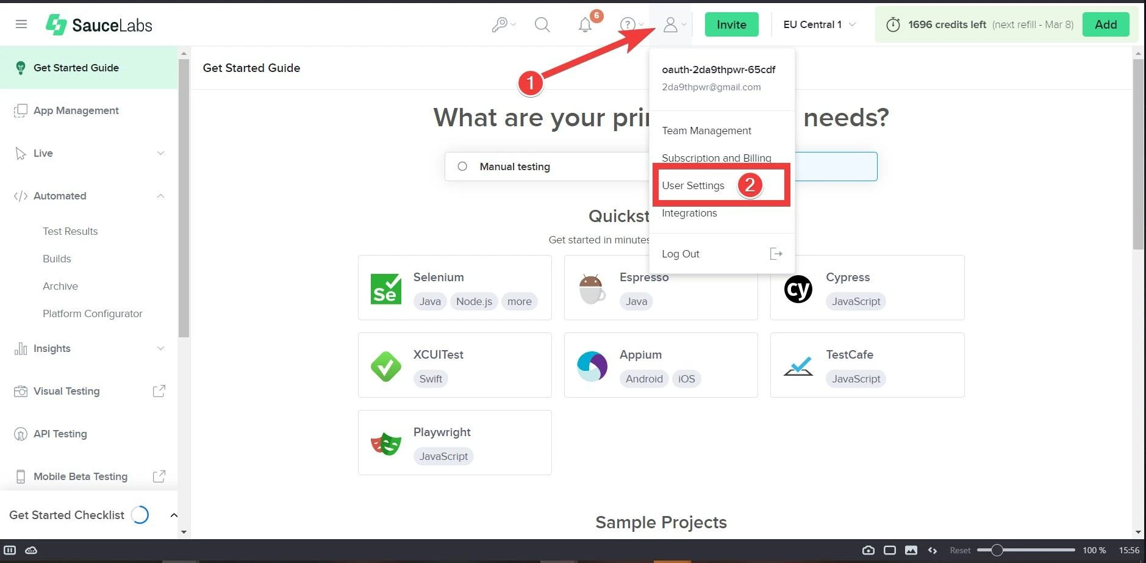
Task: Click the access key icon in the toolbar
Action: [x=500, y=24]
